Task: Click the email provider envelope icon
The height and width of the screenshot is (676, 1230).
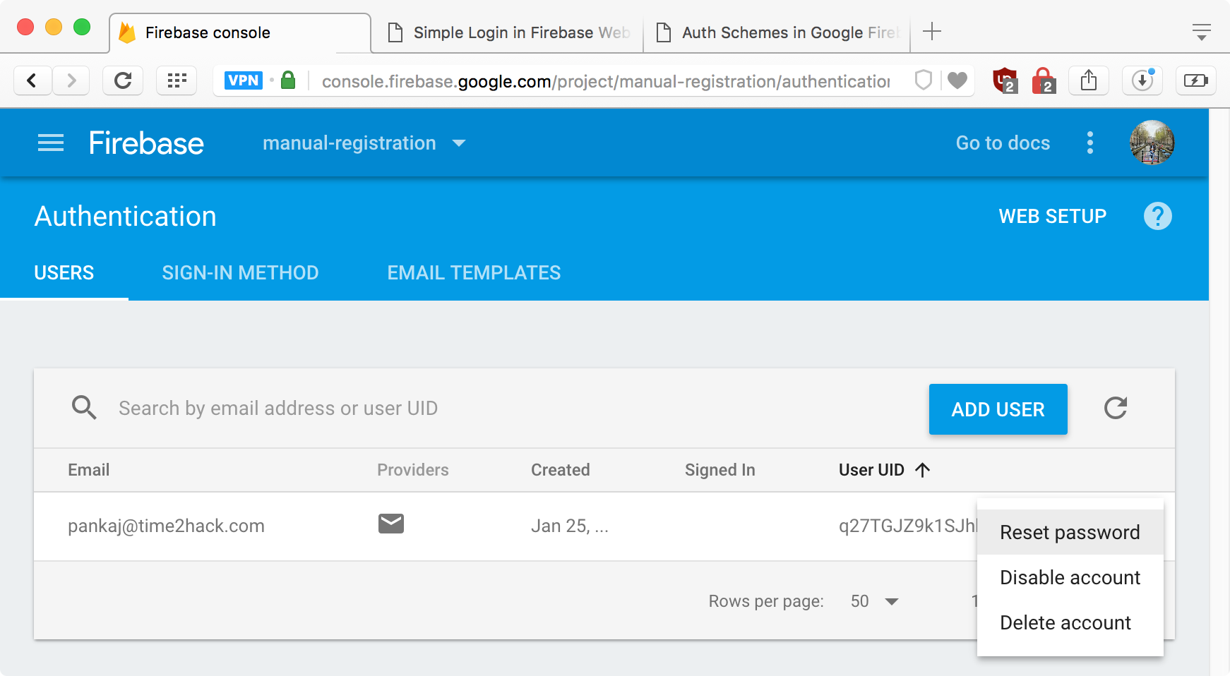Action: tap(391, 524)
